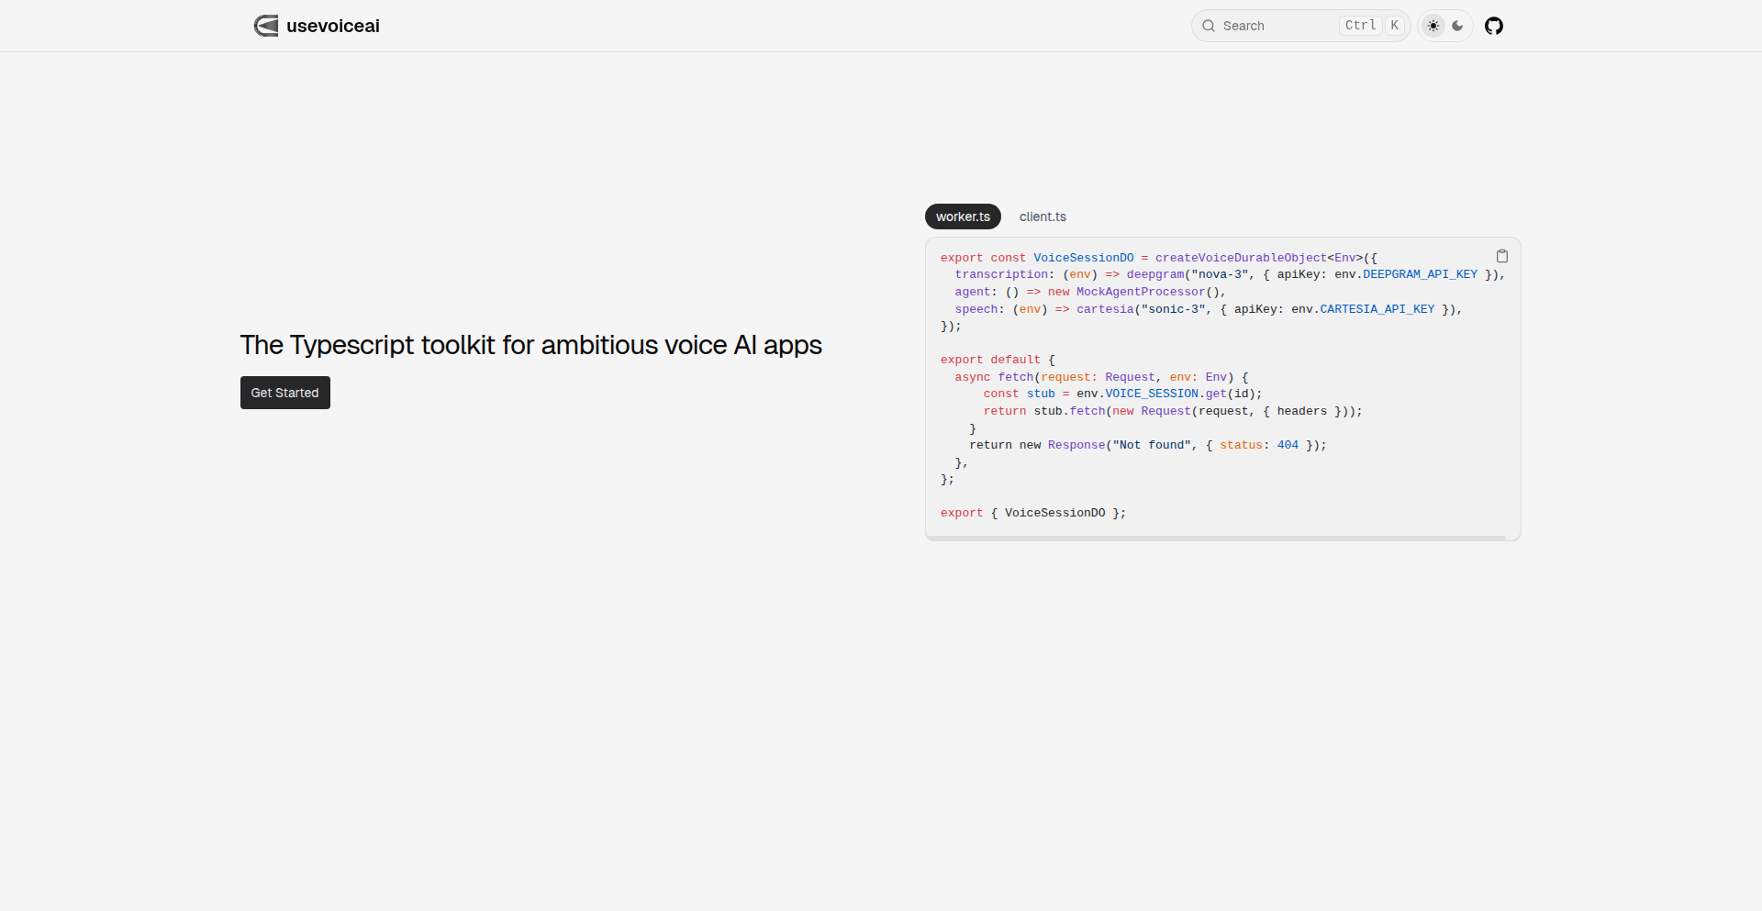1762x911 pixels.
Task: Click the usevoiceai logo icon
Action: pos(266,26)
